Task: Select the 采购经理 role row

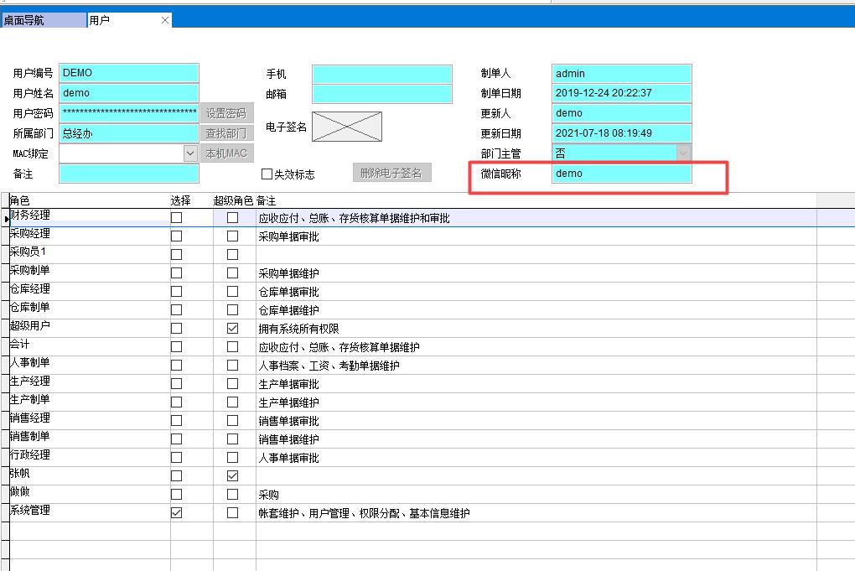Action: (84, 236)
